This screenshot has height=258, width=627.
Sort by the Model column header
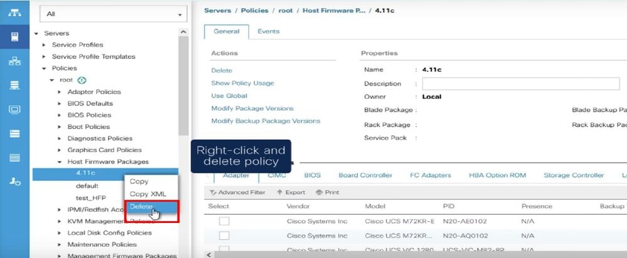(375, 207)
